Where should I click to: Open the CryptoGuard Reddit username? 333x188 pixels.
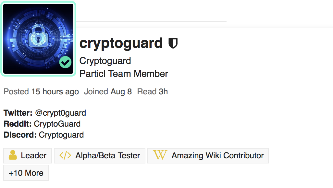[57, 124]
